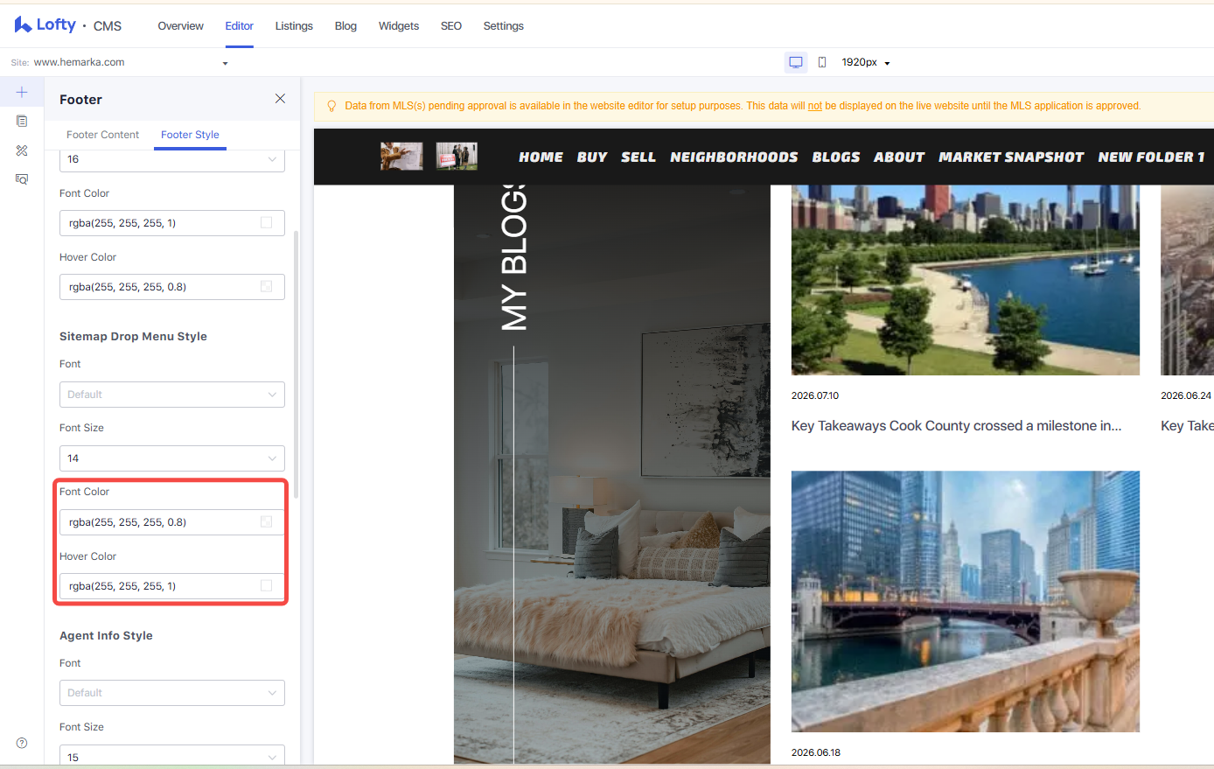Image resolution: width=1214 pixels, height=769 pixels.
Task: Click Sitemap font color swatch rgba 0.8
Action: pos(267,522)
